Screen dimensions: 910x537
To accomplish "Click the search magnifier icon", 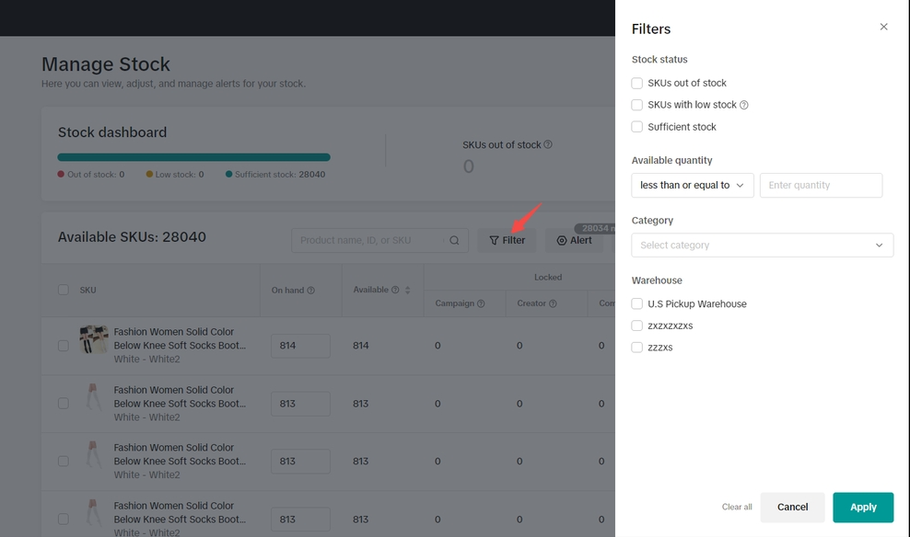I will (454, 241).
